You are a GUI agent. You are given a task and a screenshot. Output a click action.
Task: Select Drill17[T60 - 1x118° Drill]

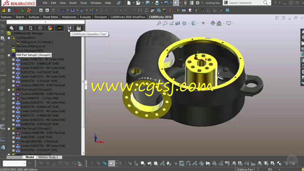(x=36, y=137)
